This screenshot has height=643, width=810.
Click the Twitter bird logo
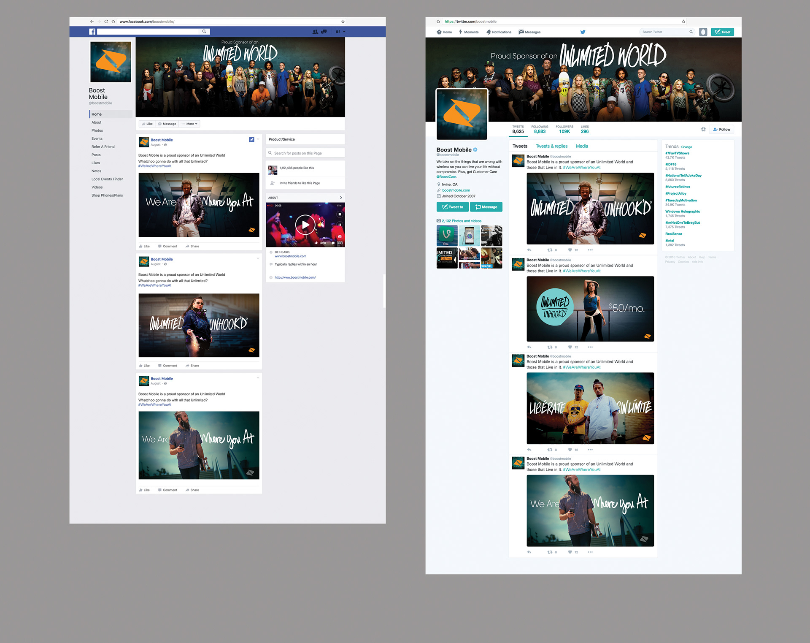[x=583, y=32]
